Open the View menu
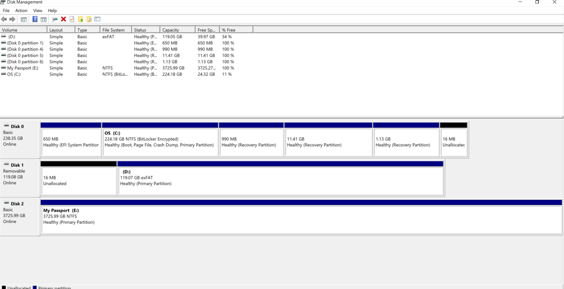564x289 pixels. (x=38, y=11)
